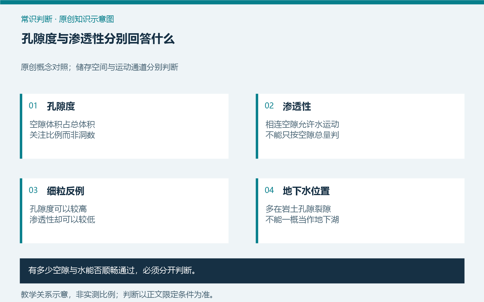Select the card heading 细粒反例
Viewport: 484px width, 302px height.
tap(65, 191)
